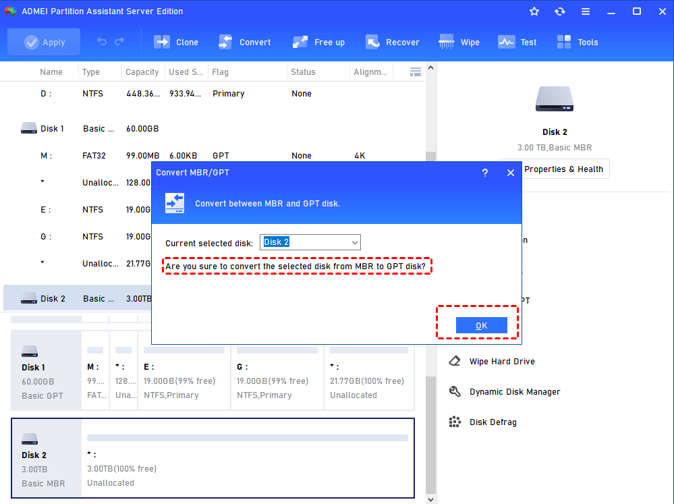The height and width of the screenshot is (504, 674).
Task: Select the D: NTFS partition row
Action: click(x=214, y=94)
